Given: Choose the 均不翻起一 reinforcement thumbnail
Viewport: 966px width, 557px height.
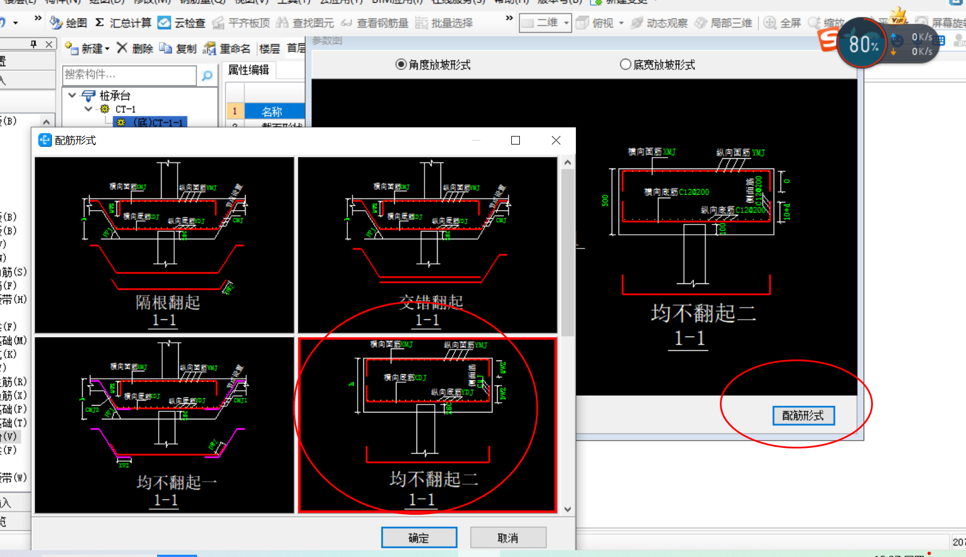Looking at the screenshot, I should 165,424.
